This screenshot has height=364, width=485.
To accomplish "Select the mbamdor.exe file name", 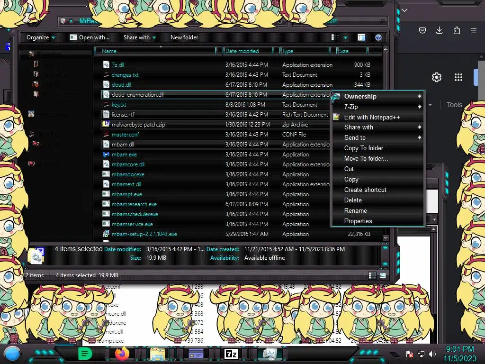I will point(128,174).
